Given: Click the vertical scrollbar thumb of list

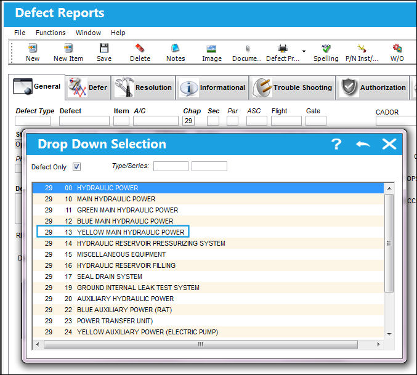Looking at the screenshot, I should point(389,243).
